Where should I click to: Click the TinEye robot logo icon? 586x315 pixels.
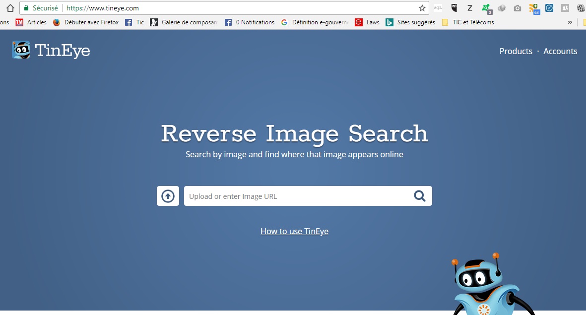(21, 50)
